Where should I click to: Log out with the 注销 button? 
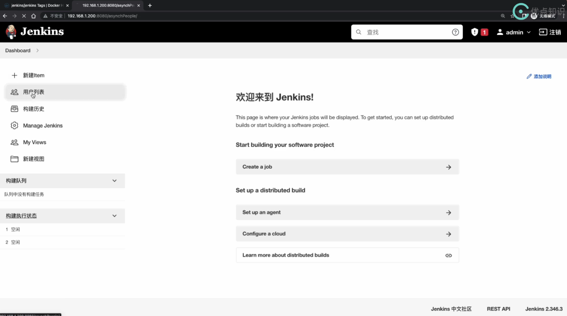click(x=550, y=32)
